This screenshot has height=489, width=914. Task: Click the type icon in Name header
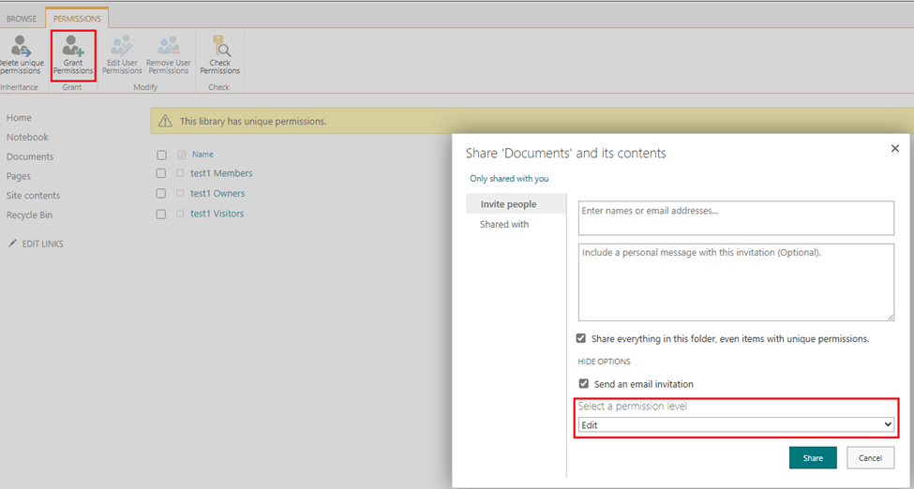click(181, 155)
